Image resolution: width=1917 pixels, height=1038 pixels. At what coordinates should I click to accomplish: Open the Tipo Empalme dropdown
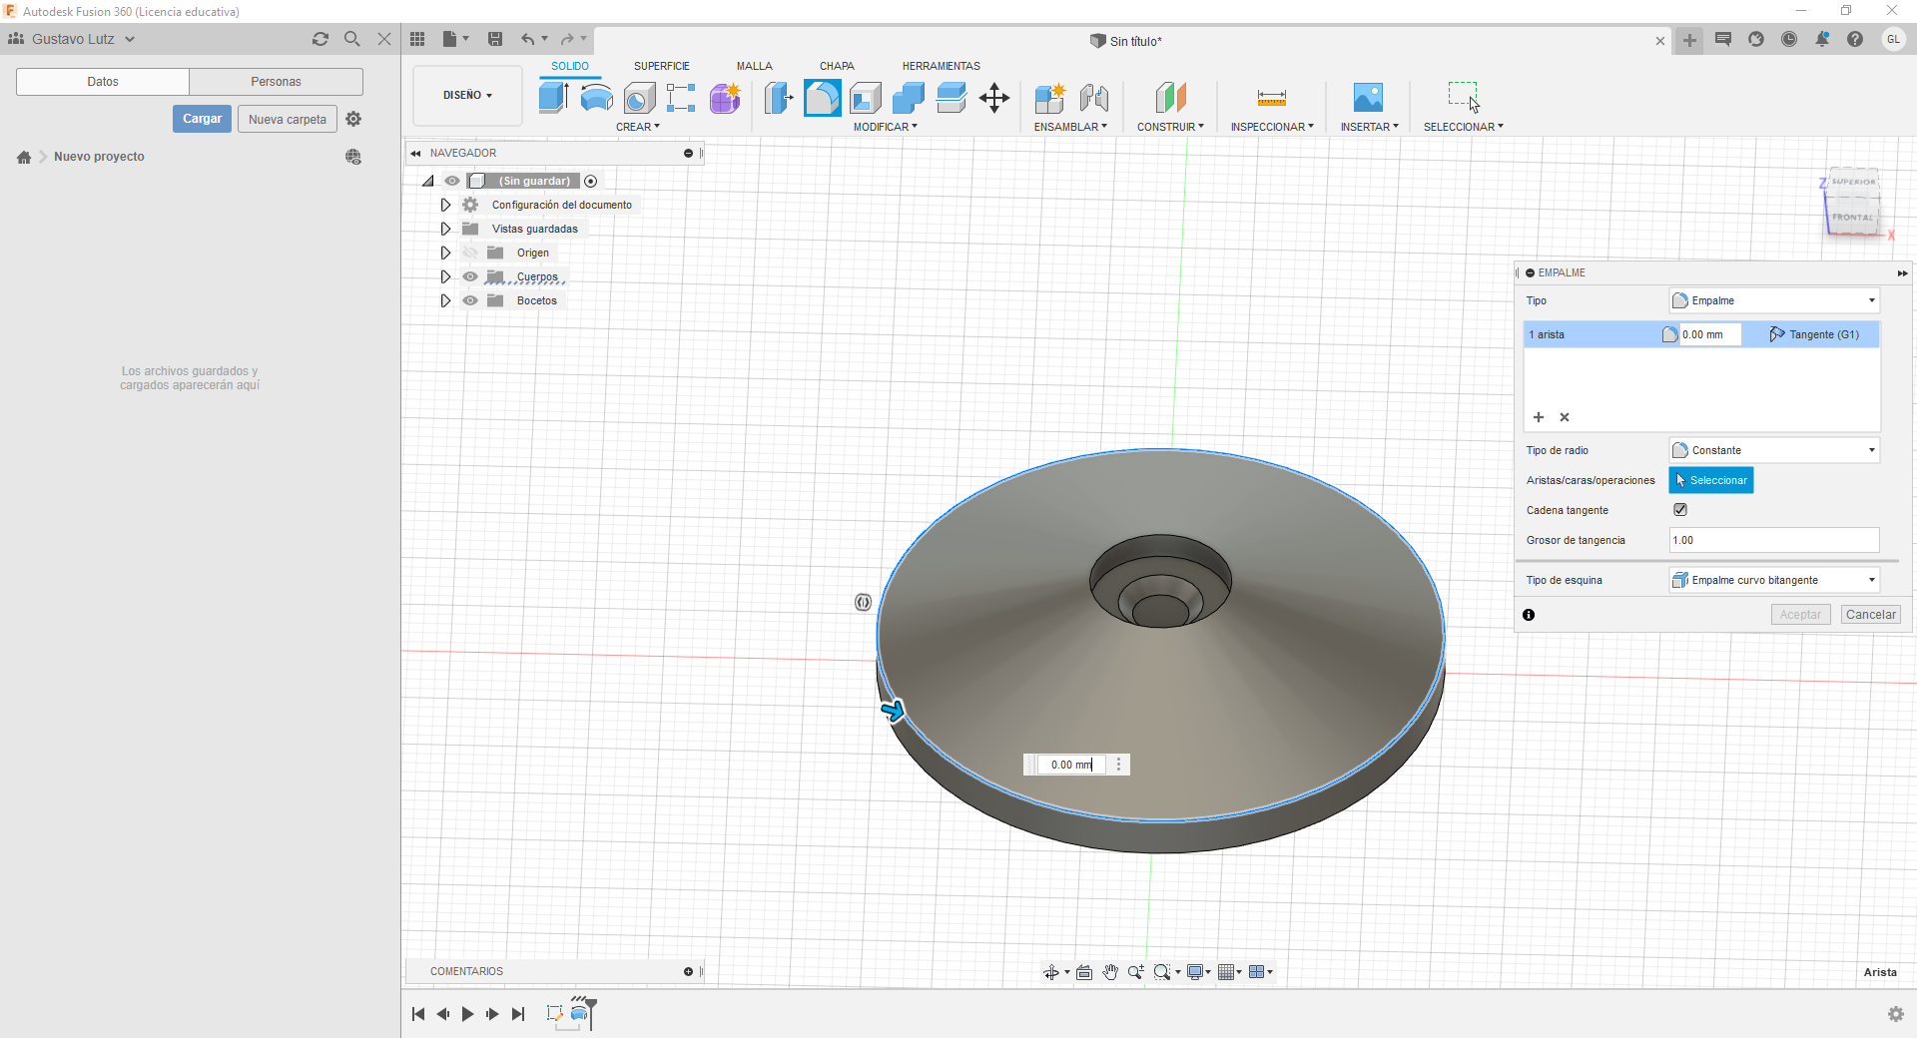1774,300
